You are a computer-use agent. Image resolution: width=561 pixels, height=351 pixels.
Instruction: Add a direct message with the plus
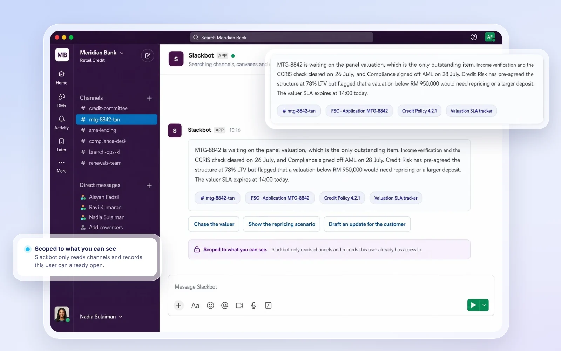pyautogui.click(x=149, y=185)
